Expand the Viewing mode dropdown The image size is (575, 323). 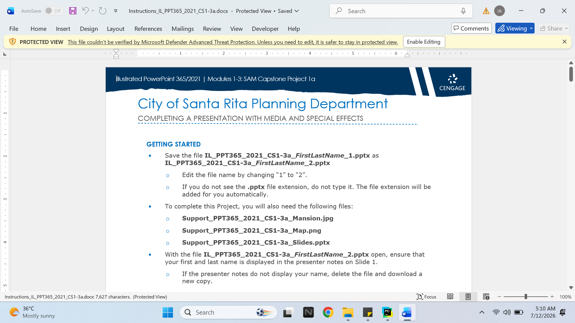point(532,28)
